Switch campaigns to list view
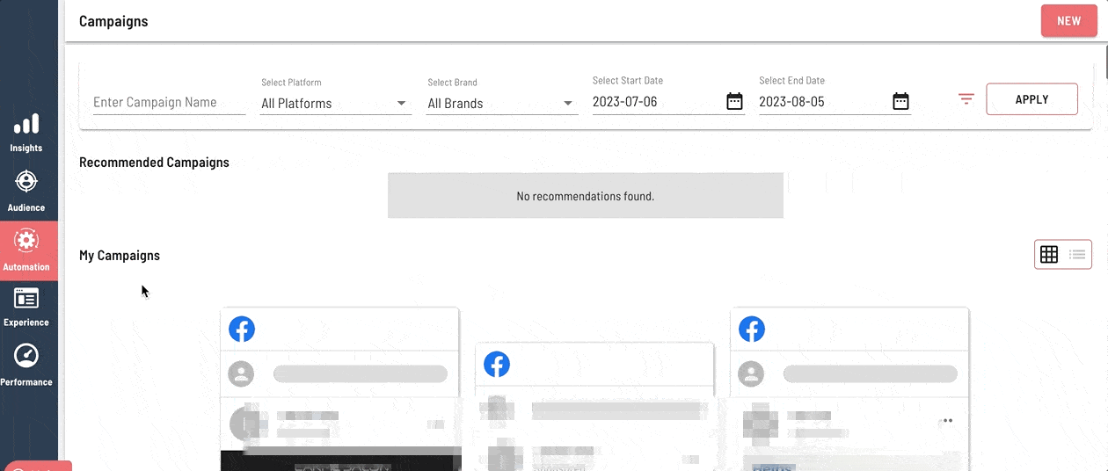The width and height of the screenshot is (1108, 471). click(x=1077, y=255)
